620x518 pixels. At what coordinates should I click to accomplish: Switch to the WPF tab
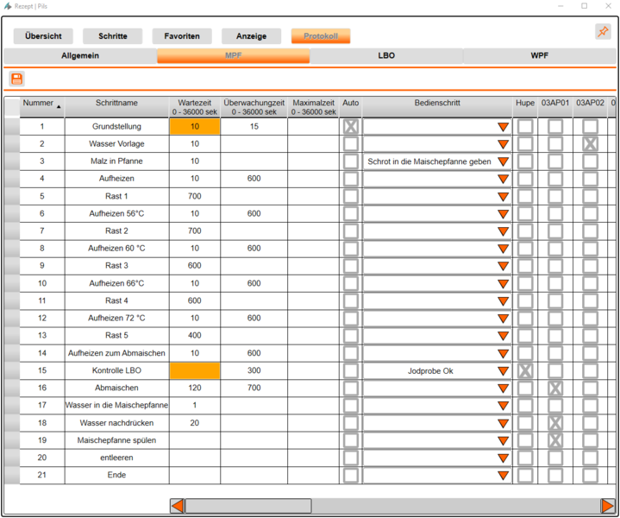coord(539,55)
